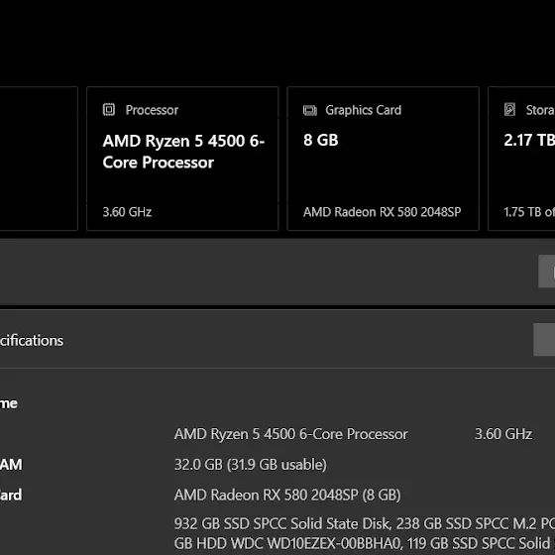Select the 32.0 GB installed RAM value
The height and width of the screenshot is (555, 555).
click(x=250, y=465)
